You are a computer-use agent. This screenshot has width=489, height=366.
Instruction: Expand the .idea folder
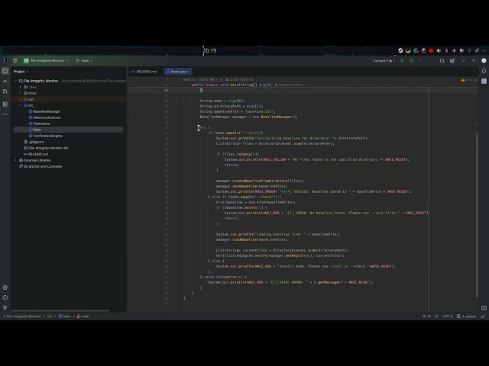point(21,87)
